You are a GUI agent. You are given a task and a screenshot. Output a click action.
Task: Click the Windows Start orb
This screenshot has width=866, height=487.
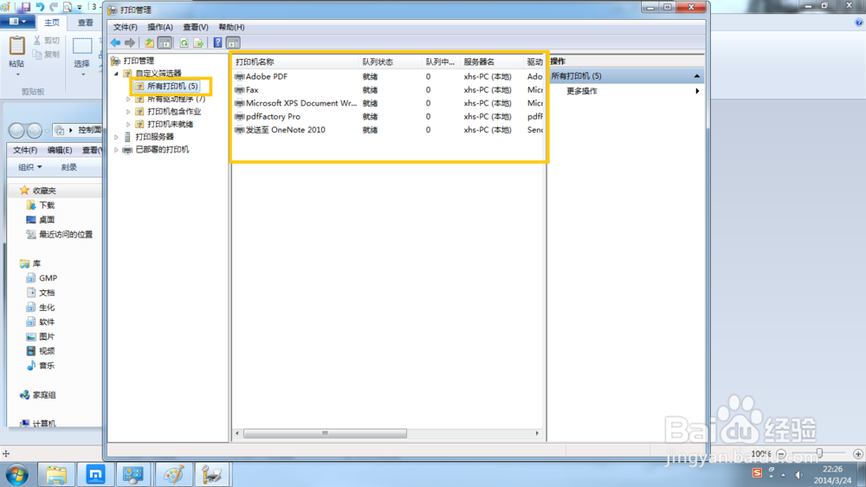(17, 475)
